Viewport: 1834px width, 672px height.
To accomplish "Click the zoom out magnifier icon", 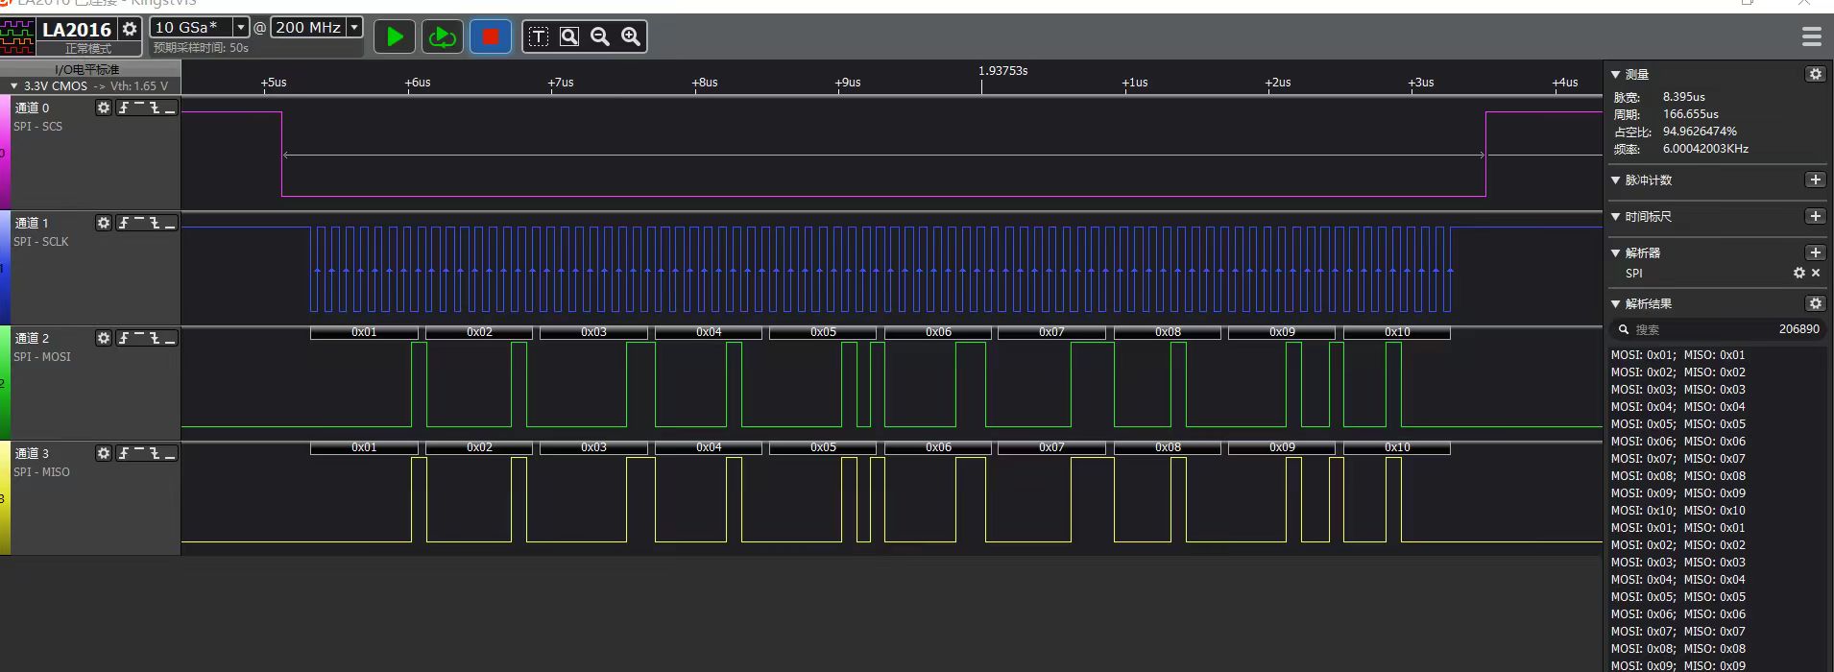I will 600,36.
